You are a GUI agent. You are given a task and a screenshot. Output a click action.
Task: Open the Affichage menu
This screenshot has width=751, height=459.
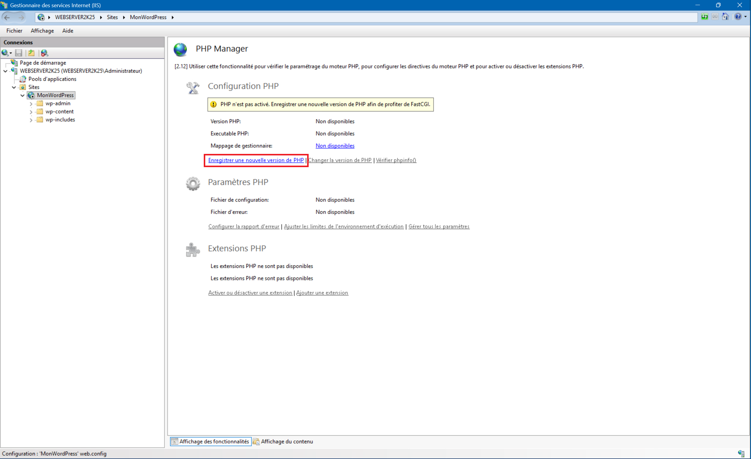[x=42, y=31]
